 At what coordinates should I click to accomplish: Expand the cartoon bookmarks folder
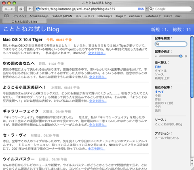pos(135,16)
